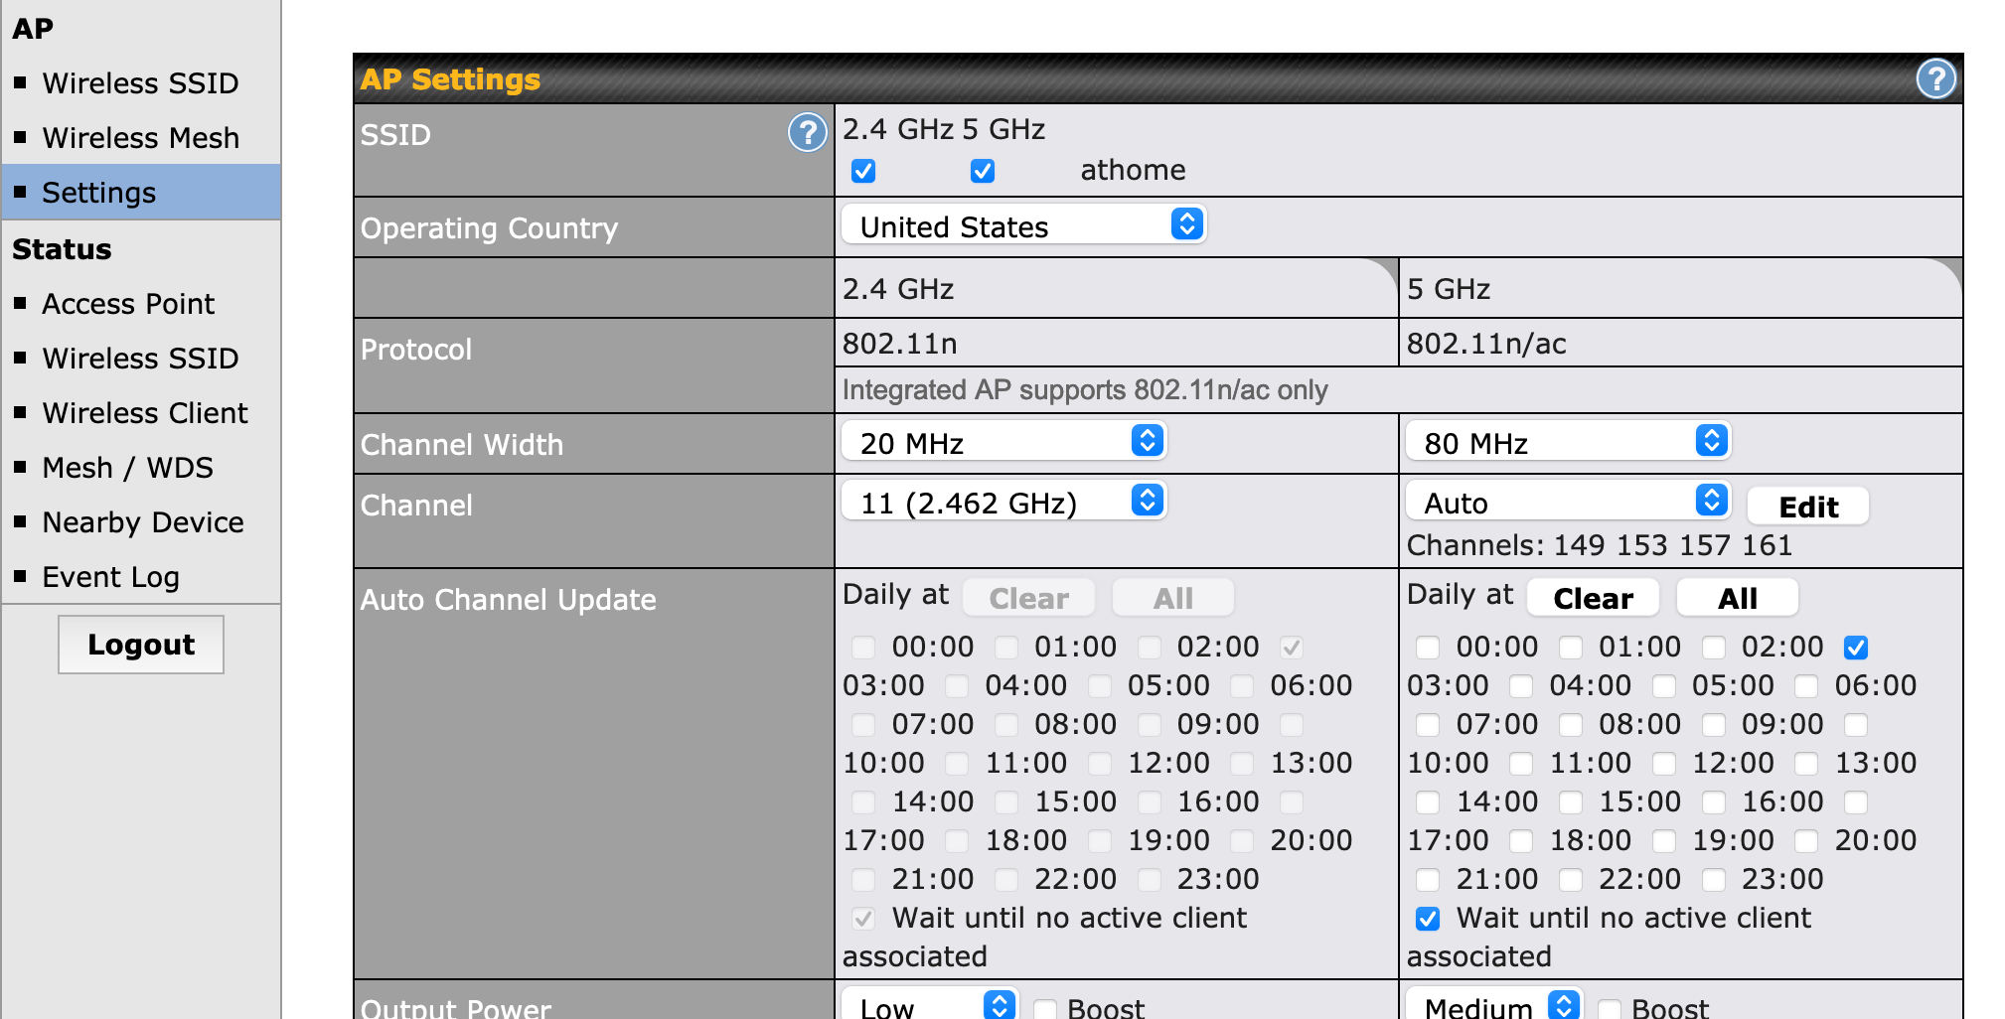Open the 2.4 GHz channel width dropdown
2005x1019 pixels.
coord(1003,442)
